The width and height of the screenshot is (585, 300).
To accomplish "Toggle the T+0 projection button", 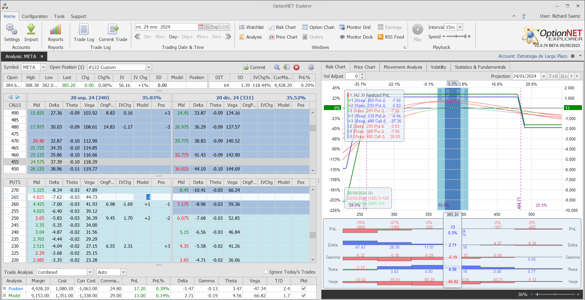I will tap(553, 76).
